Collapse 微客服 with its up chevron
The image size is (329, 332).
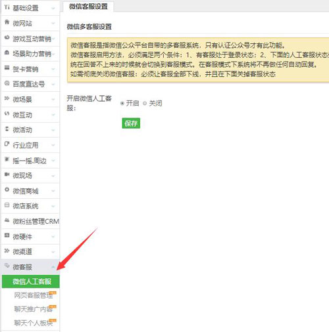click(53, 267)
